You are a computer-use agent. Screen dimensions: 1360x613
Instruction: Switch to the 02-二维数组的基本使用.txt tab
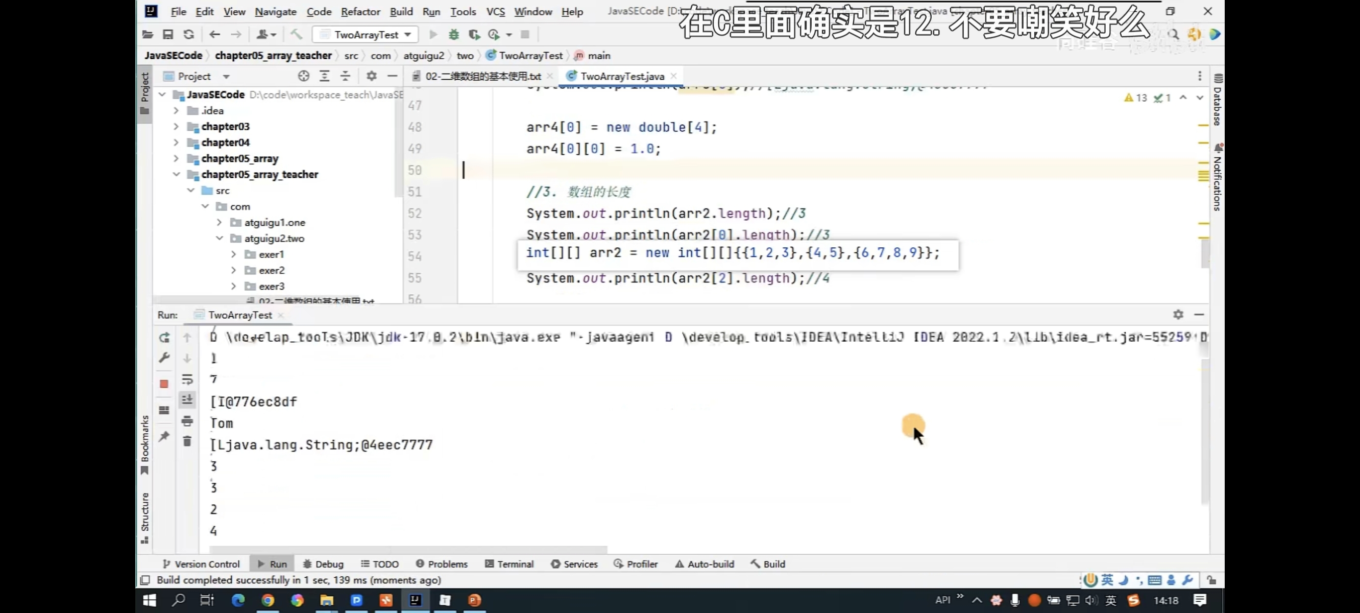coord(482,76)
